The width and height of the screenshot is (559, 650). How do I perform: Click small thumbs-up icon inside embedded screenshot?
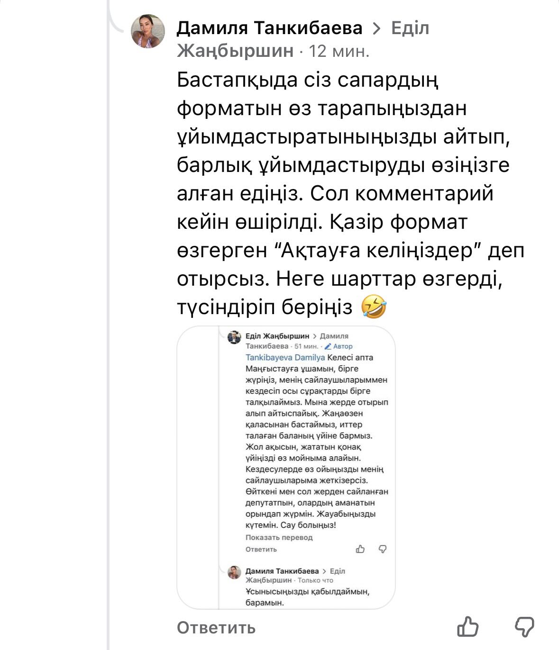(x=360, y=549)
